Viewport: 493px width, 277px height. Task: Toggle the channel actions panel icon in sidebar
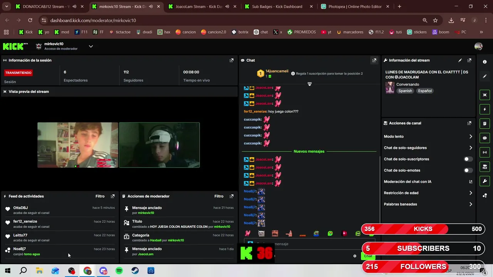click(485, 167)
